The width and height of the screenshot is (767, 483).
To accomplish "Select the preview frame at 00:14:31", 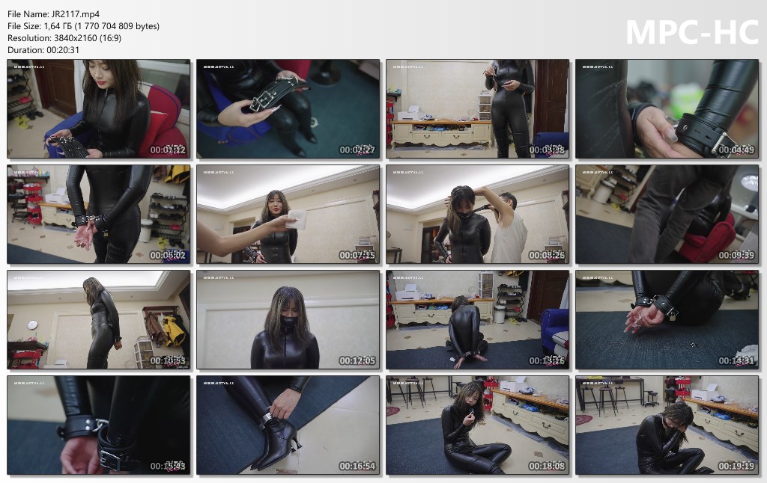I will point(667,320).
